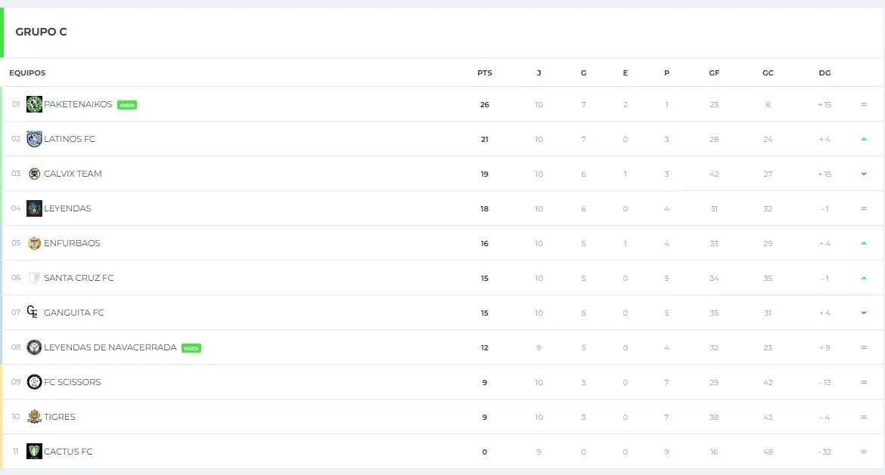Click the Cactus FC crest icon
Viewport: 885px width, 475px height.
pyautogui.click(x=35, y=452)
